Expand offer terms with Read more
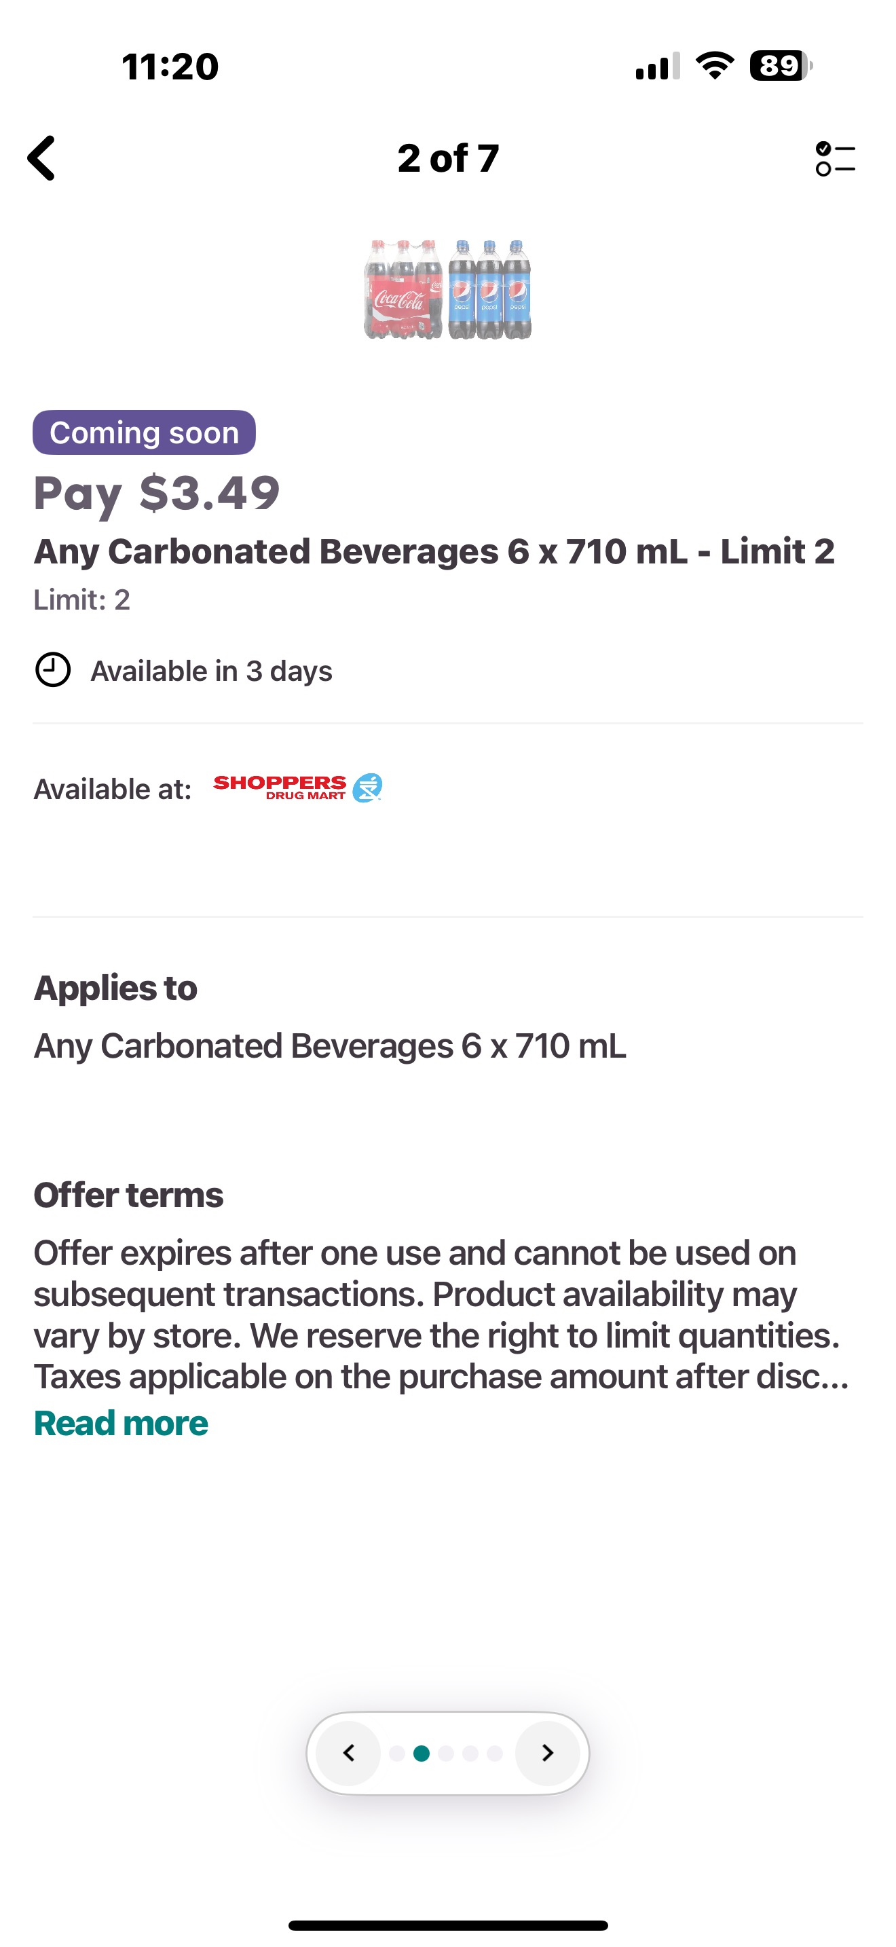 [x=121, y=1423]
